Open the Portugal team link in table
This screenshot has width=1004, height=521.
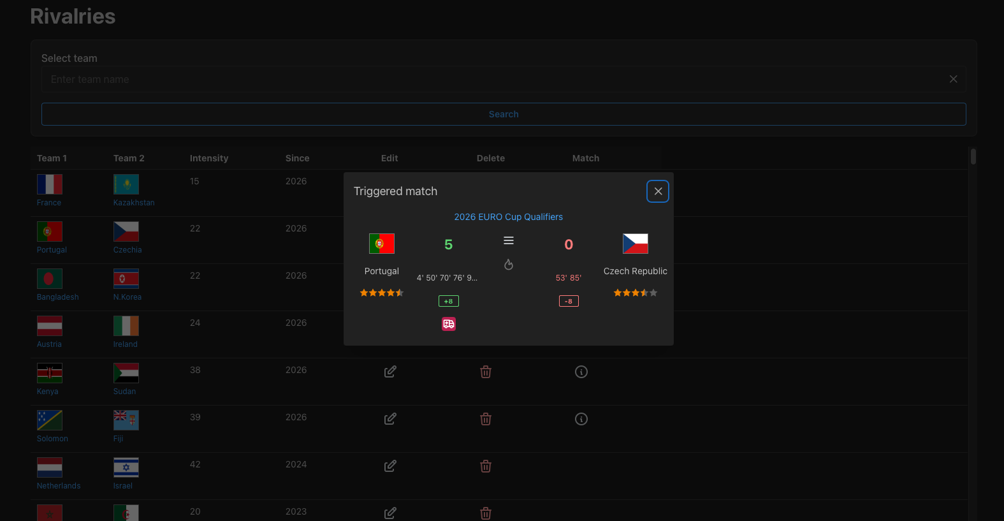click(x=52, y=250)
